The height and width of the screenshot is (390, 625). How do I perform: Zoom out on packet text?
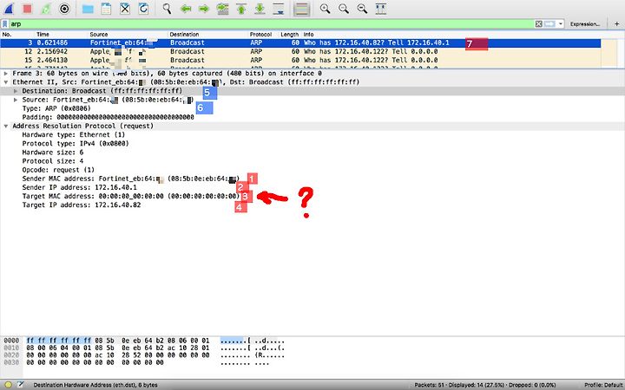344,9
